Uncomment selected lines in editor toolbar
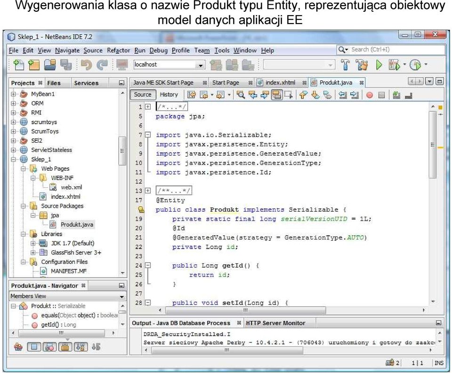 click(x=409, y=95)
